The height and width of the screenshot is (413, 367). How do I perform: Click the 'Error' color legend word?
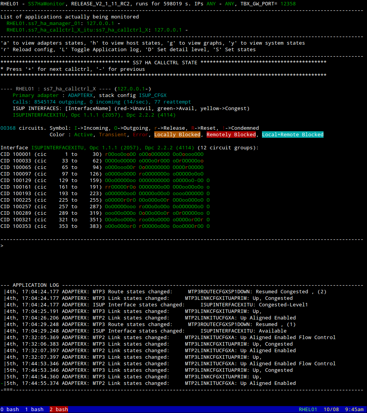(x=140, y=135)
